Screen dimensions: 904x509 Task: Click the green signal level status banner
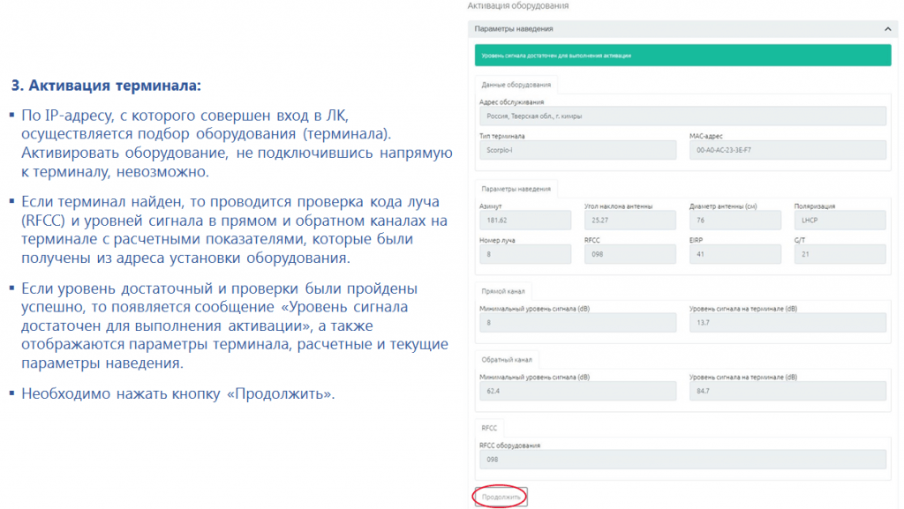[680, 56]
